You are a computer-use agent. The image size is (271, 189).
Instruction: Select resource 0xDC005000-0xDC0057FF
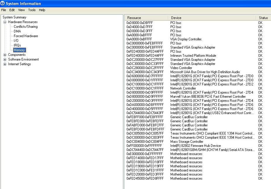(x=145, y=133)
